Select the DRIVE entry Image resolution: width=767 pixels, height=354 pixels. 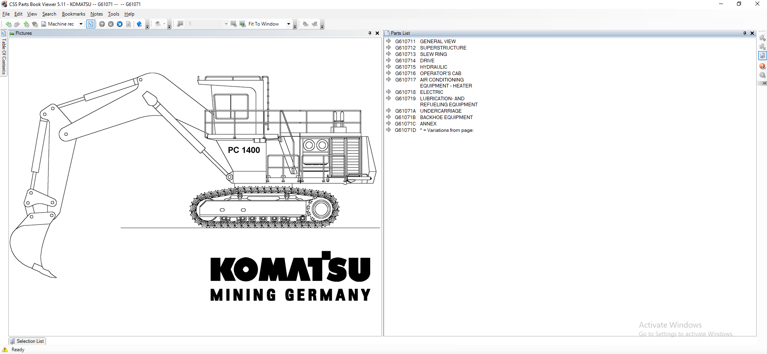coord(427,61)
